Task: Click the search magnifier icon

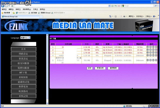Action: point(155,6)
